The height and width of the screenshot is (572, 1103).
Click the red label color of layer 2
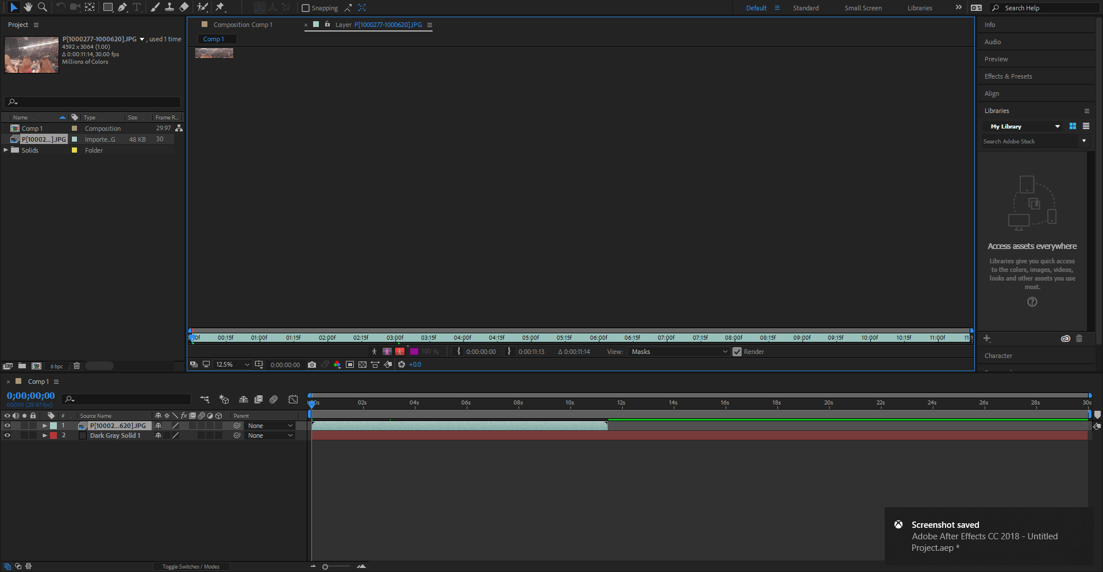(53, 435)
